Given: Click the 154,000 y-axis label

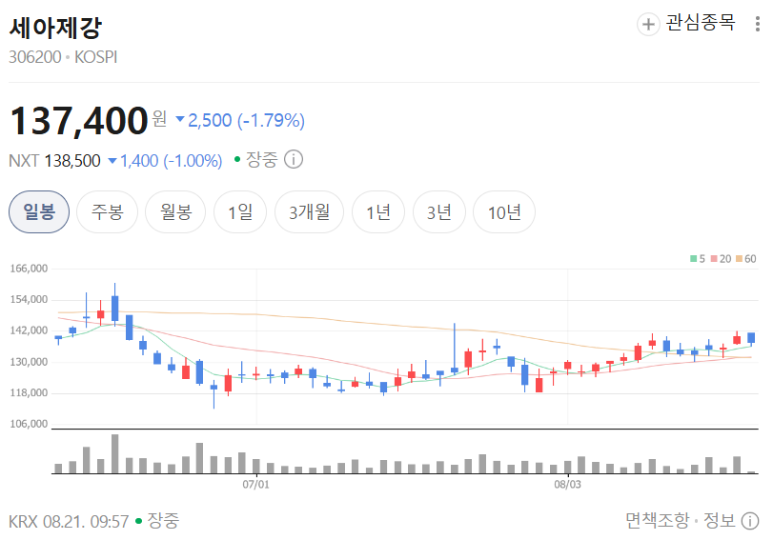Looking at the screenshot, I should [30, 300].
